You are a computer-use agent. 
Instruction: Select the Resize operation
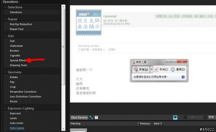[x=13, y=101]
